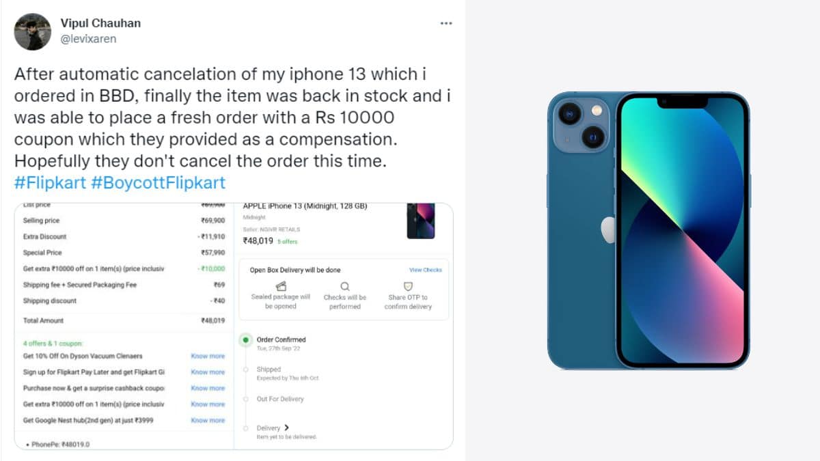The image size is (820, 461).
Task: Click Vipul Chauhan's profile avatar
Action: [32, 31]
